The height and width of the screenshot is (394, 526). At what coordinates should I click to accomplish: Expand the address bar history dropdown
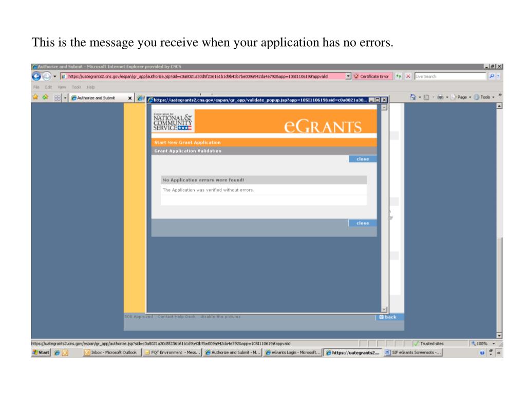tap(348, 76)
